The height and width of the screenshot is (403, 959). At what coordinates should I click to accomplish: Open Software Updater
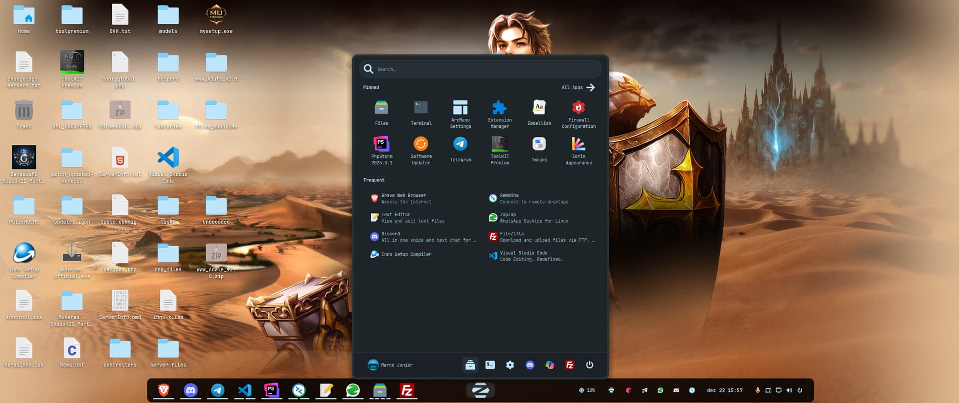coord(421,149)
